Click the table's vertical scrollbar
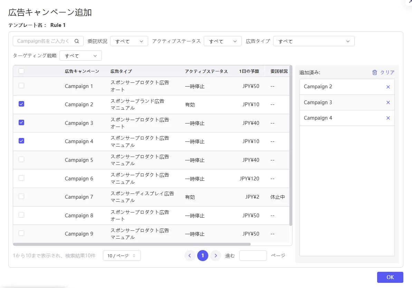412x288 pixels. pos(290,146)
